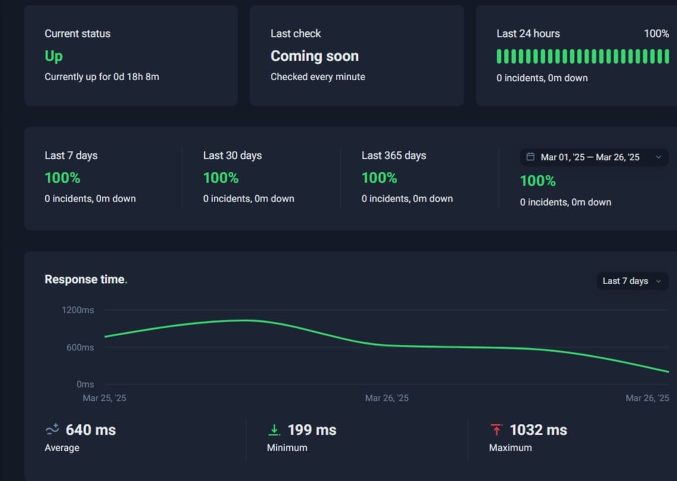Image resolution: width=677 pixels, height=481 pixels.
Task: Click the red Maximum up-arrow icon
Action: 497,429
